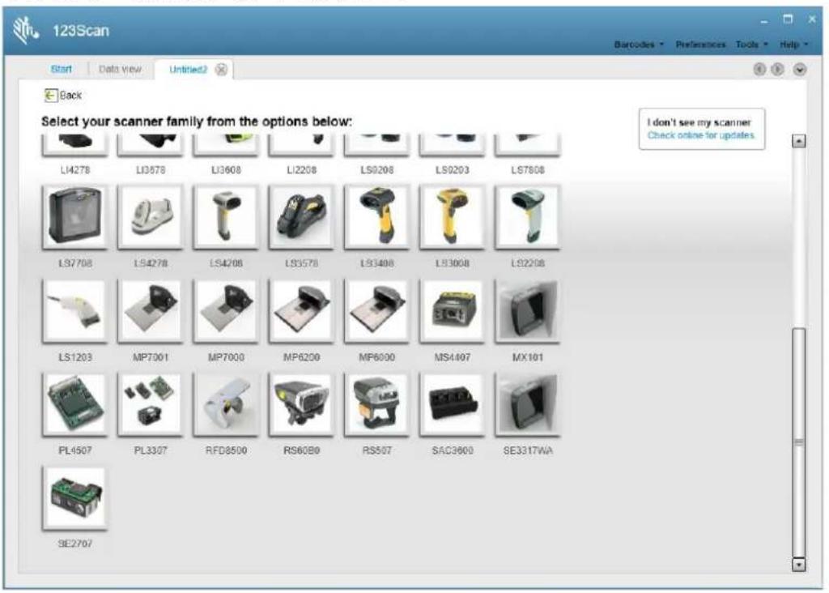Click the LS3008 scanner picture

pos(452,217)
